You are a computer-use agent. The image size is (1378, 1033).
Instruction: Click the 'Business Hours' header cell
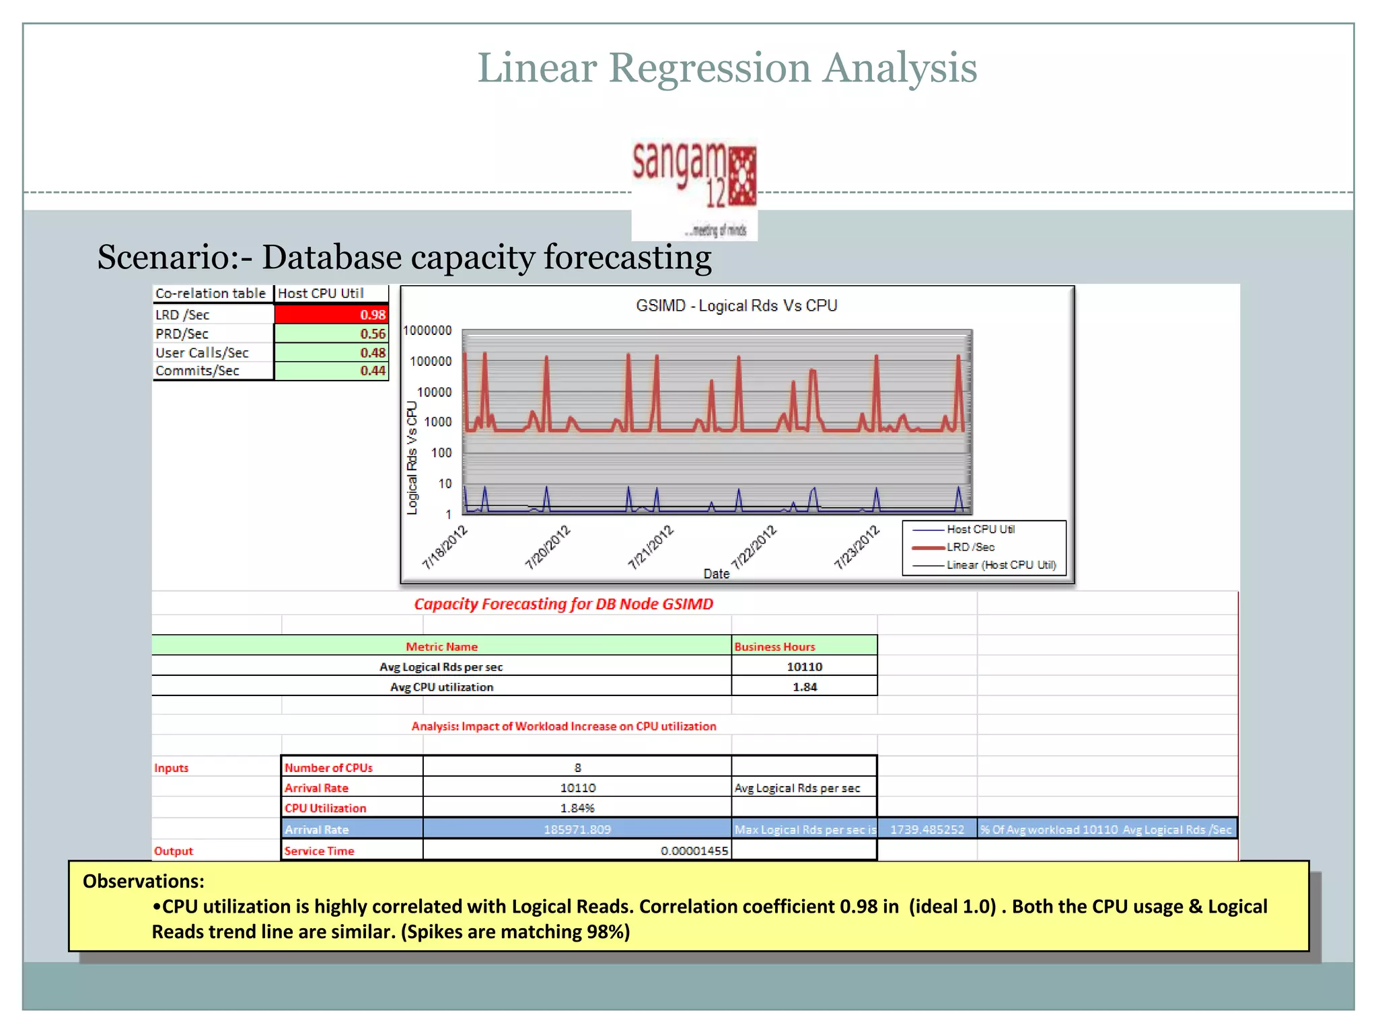tap(805, 646)
